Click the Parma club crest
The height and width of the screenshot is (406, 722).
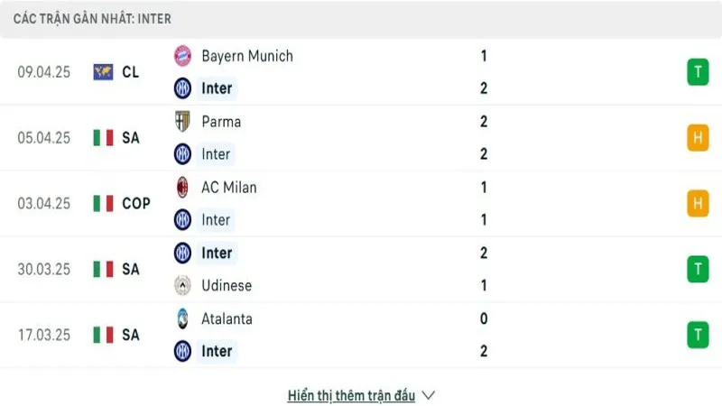(x=182, y=122)
